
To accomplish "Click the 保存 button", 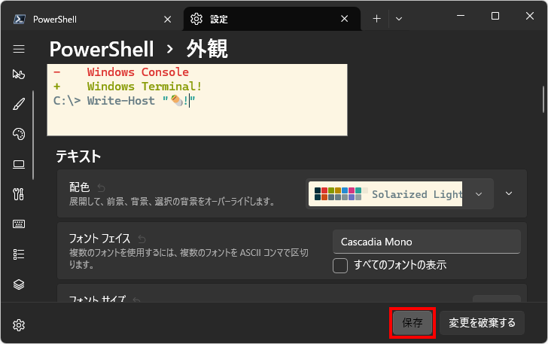I will 413,323.
